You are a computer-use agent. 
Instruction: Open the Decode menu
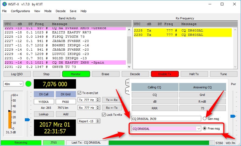point(61,11)
